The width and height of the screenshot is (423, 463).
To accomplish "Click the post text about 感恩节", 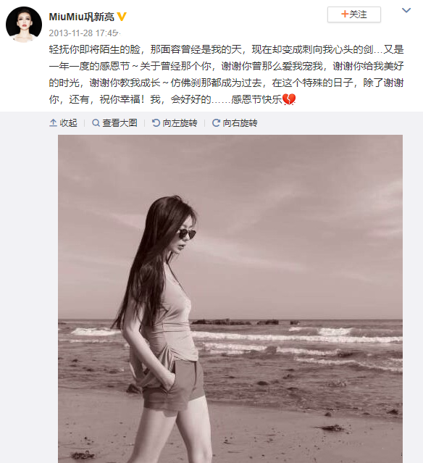I will [226, 75].
